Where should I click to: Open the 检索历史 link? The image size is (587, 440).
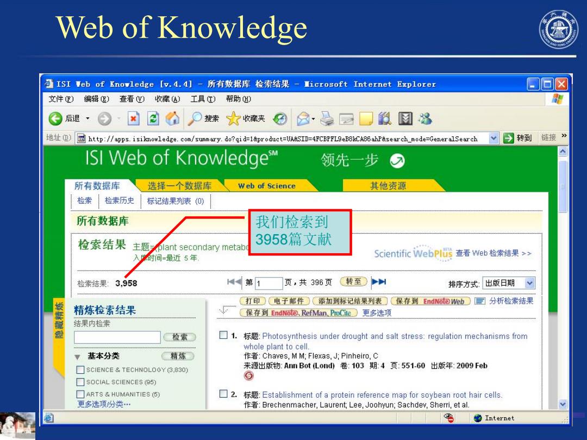(x=120, y=200)
